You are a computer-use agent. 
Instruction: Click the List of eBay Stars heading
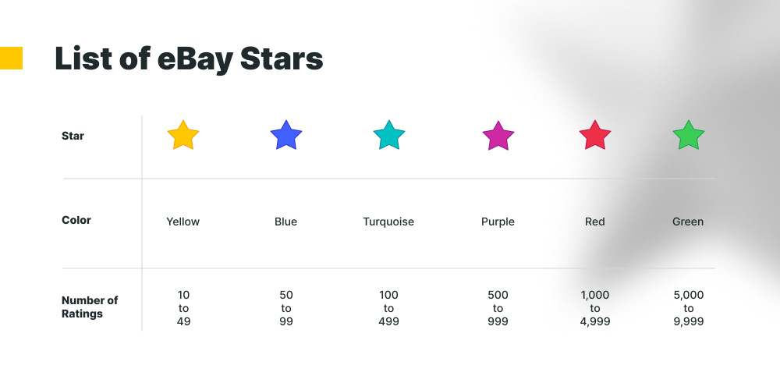click(189, 58)
